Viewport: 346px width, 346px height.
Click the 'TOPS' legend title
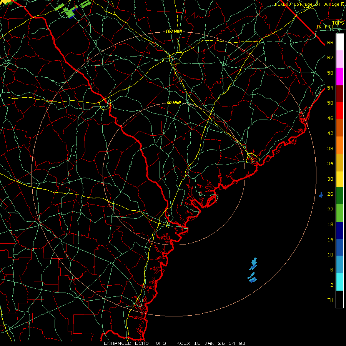[x=338, y=23]
